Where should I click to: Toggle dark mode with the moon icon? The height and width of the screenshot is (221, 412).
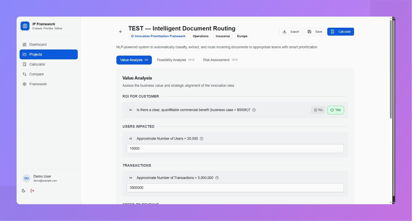tap(24, 191)
